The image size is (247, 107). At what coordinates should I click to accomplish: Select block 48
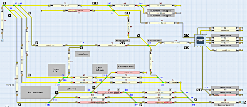[x=84, y=77]
